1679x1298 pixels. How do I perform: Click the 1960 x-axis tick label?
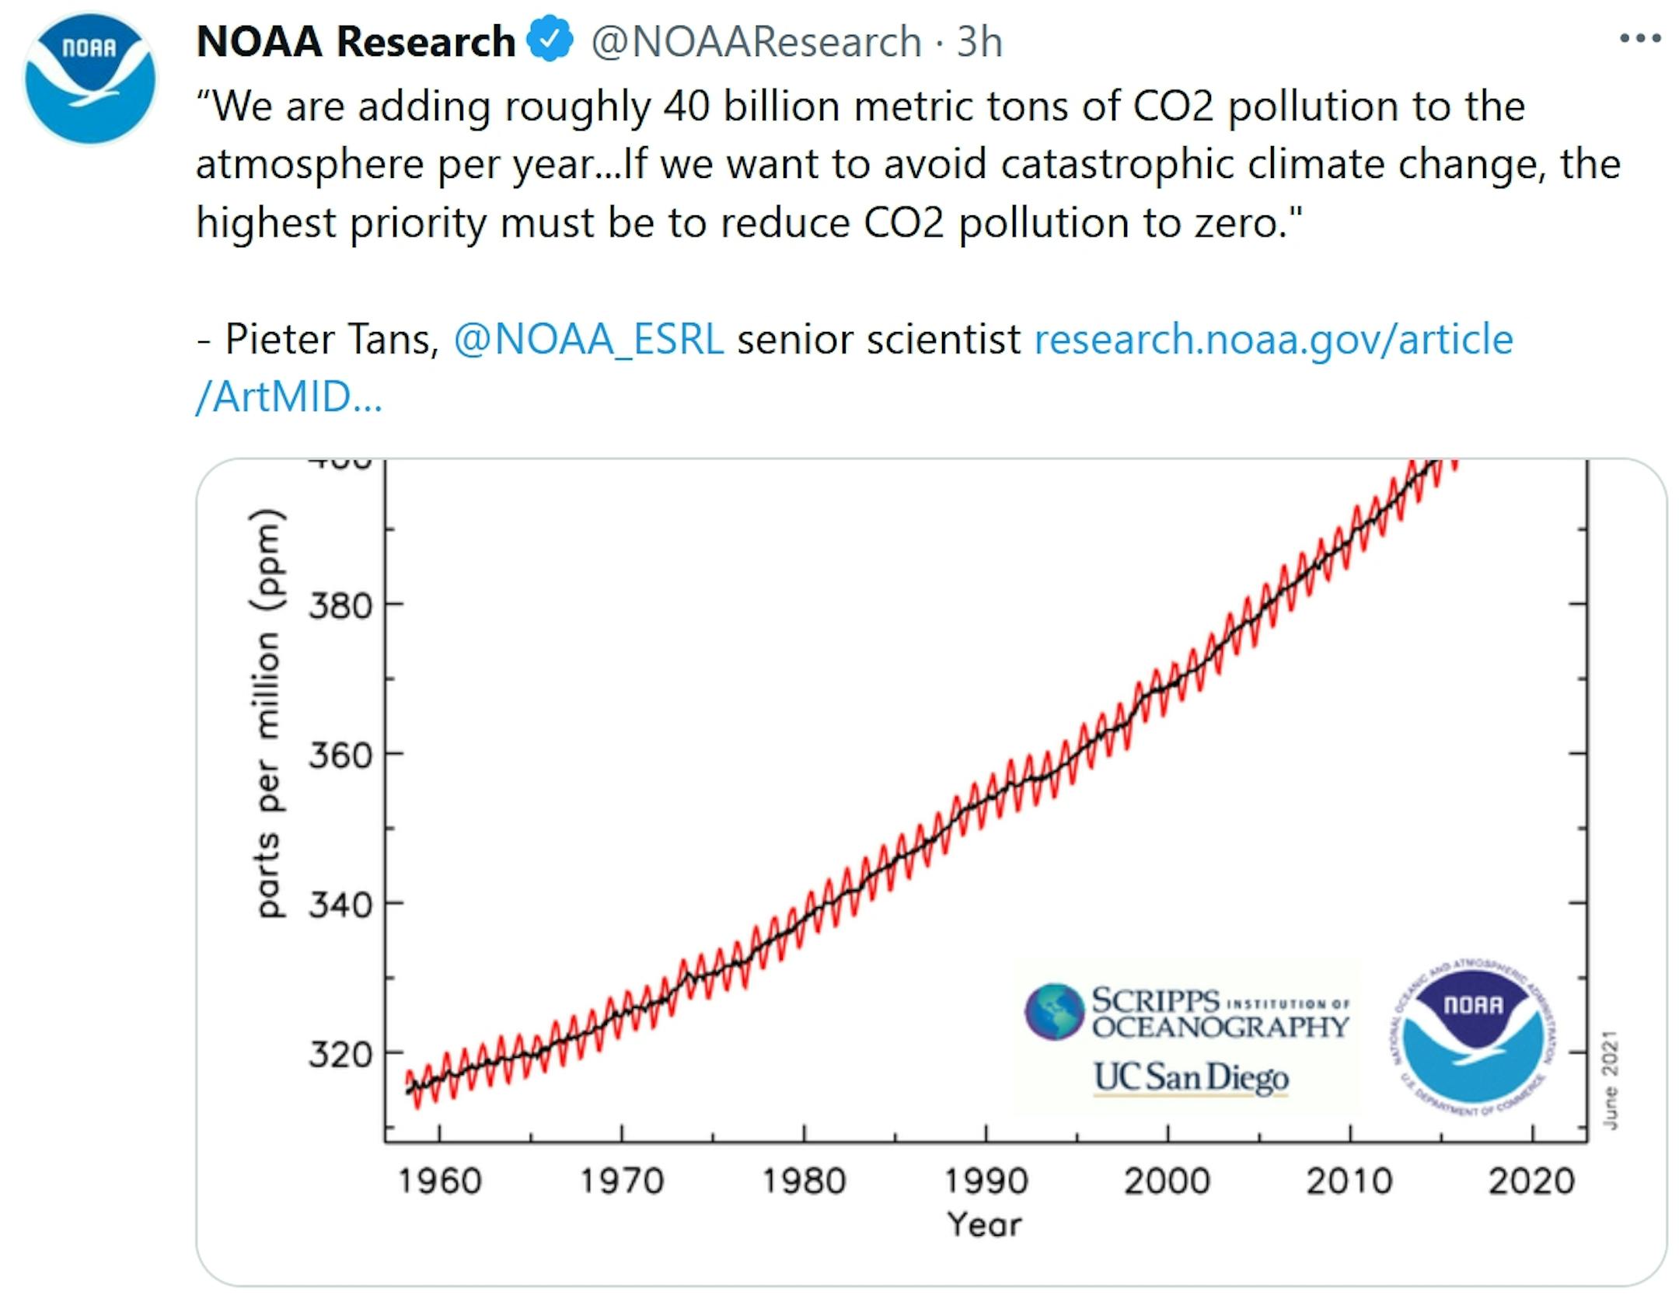coord(440,1181)
